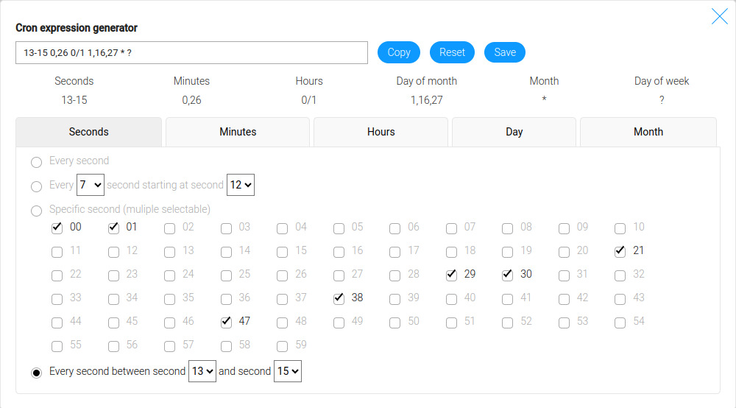Choose Specific second radio option
Screen dimensions: 736x408
click(x=36, y=211)
